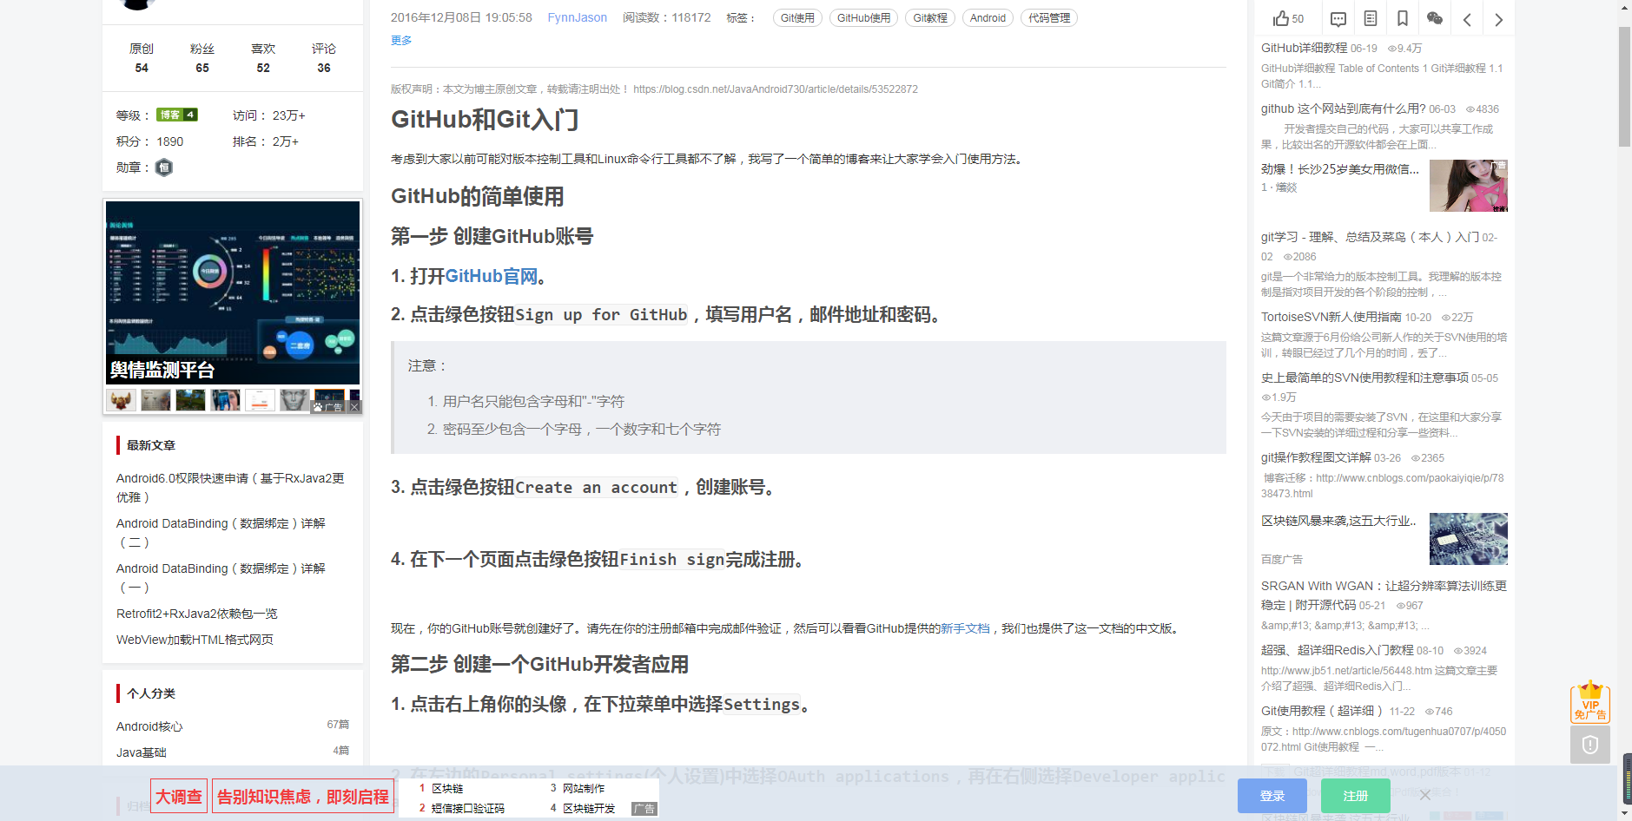Image resolution: width=1632 pixels, height=821 pixels.
Task: Open the Java基础 category
Action: click(142, 752)
